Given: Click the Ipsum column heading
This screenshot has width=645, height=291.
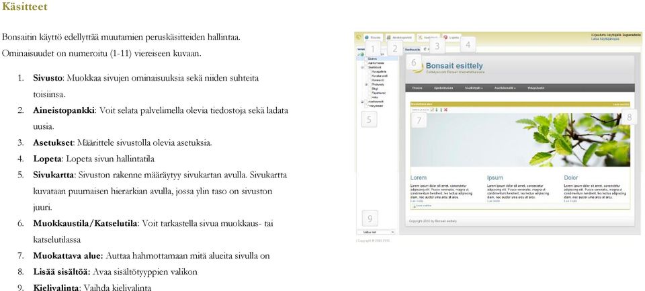Looking at the screenshot, I should point(495,178).
